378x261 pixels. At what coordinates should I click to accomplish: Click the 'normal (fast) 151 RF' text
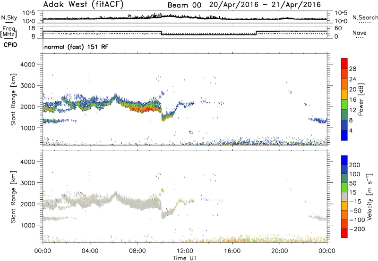click(x=77, y=47)
